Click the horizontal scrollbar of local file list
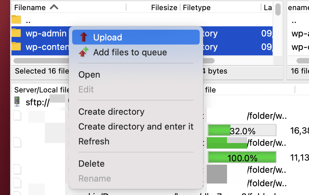The image size is (309, 195). [114, 61]
